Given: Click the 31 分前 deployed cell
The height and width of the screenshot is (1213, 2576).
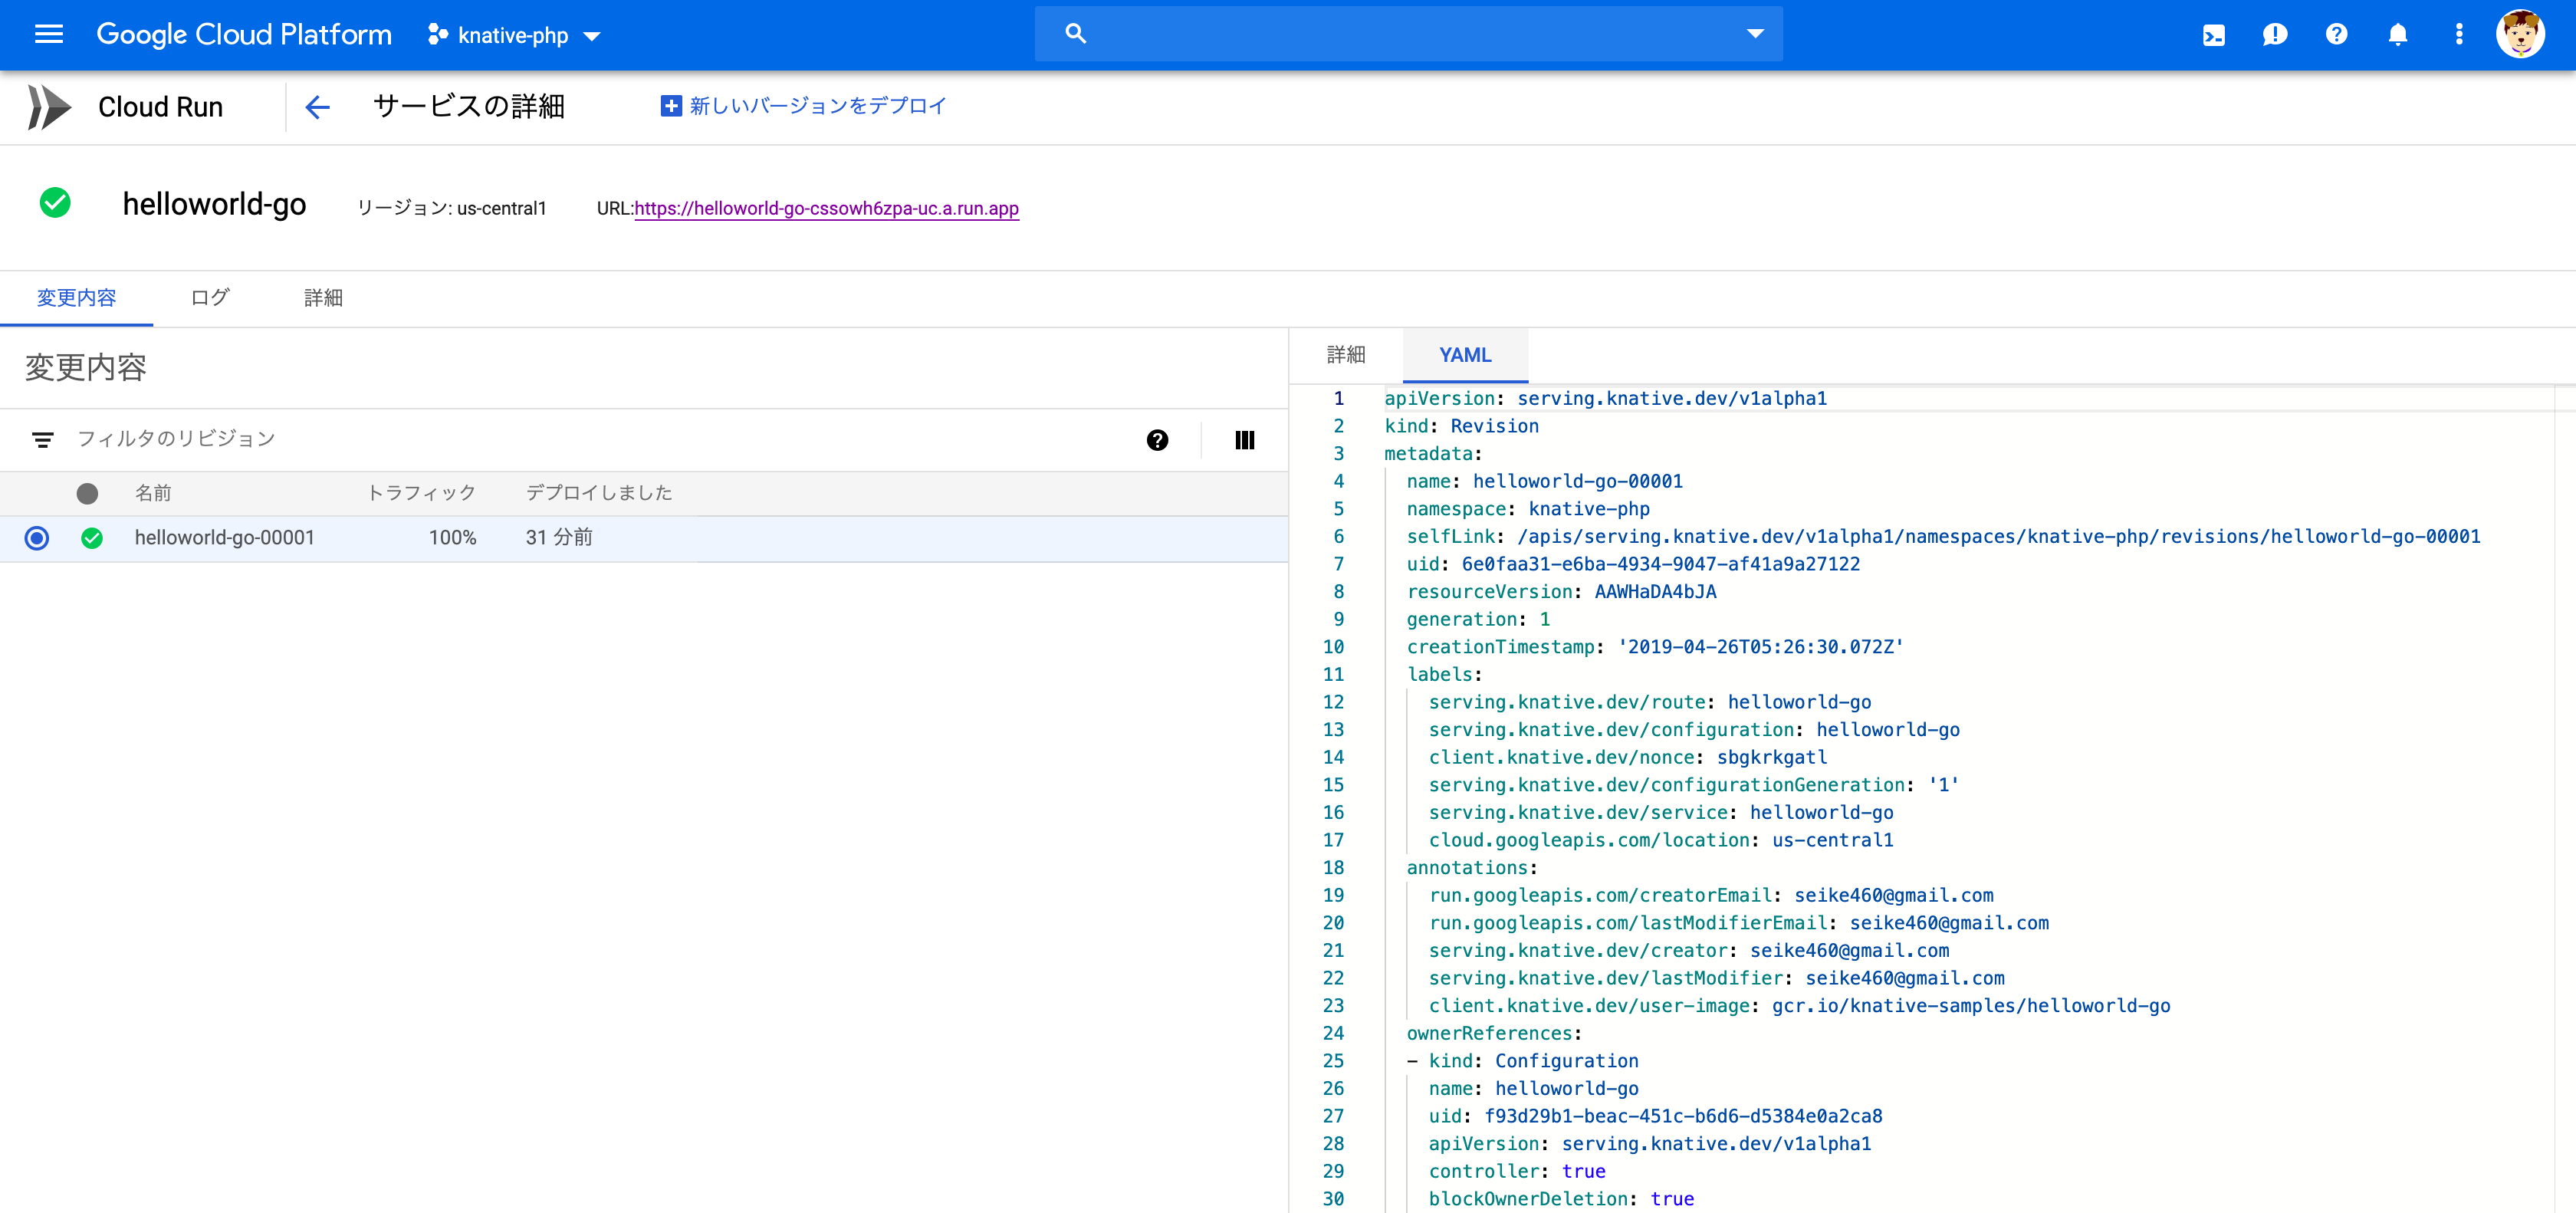Looking at the screenshot, I should pyautogui.click(x=559, y=538).
